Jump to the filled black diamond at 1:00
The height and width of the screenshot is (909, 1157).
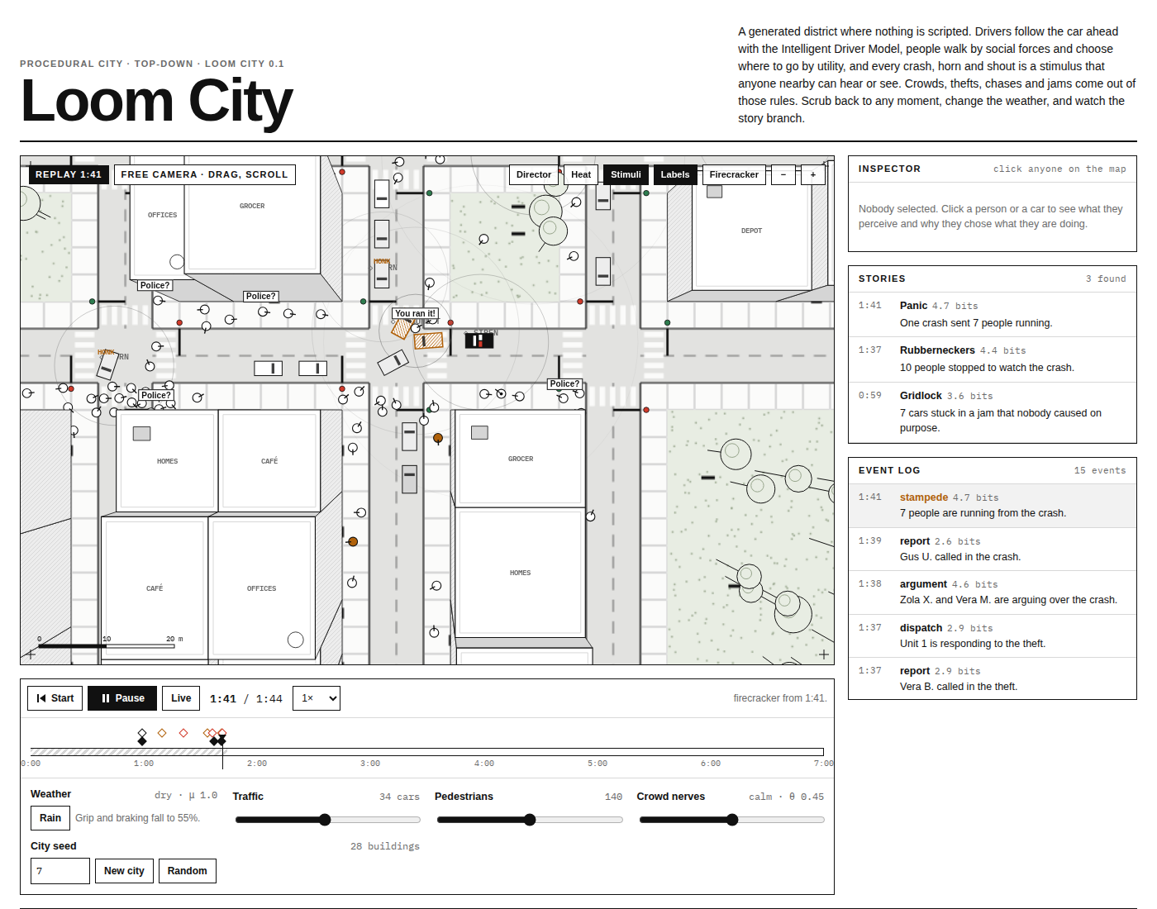tap(142, 741)
